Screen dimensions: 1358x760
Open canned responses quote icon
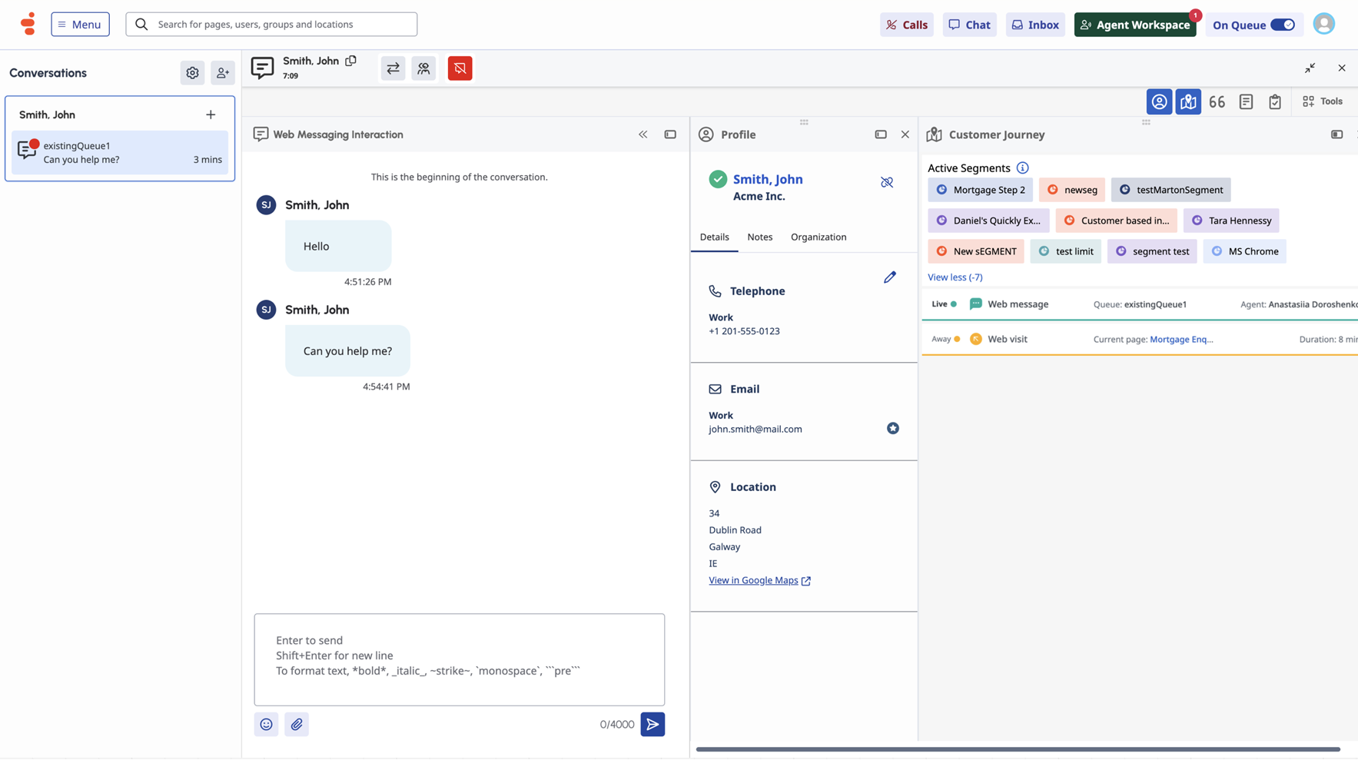[1217, 101]
